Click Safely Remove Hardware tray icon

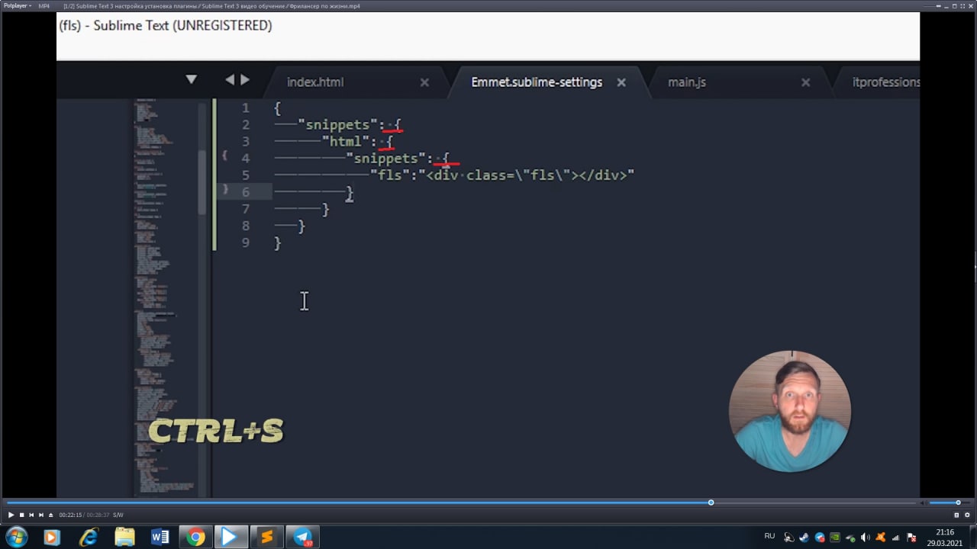click(x=851, y=537)
